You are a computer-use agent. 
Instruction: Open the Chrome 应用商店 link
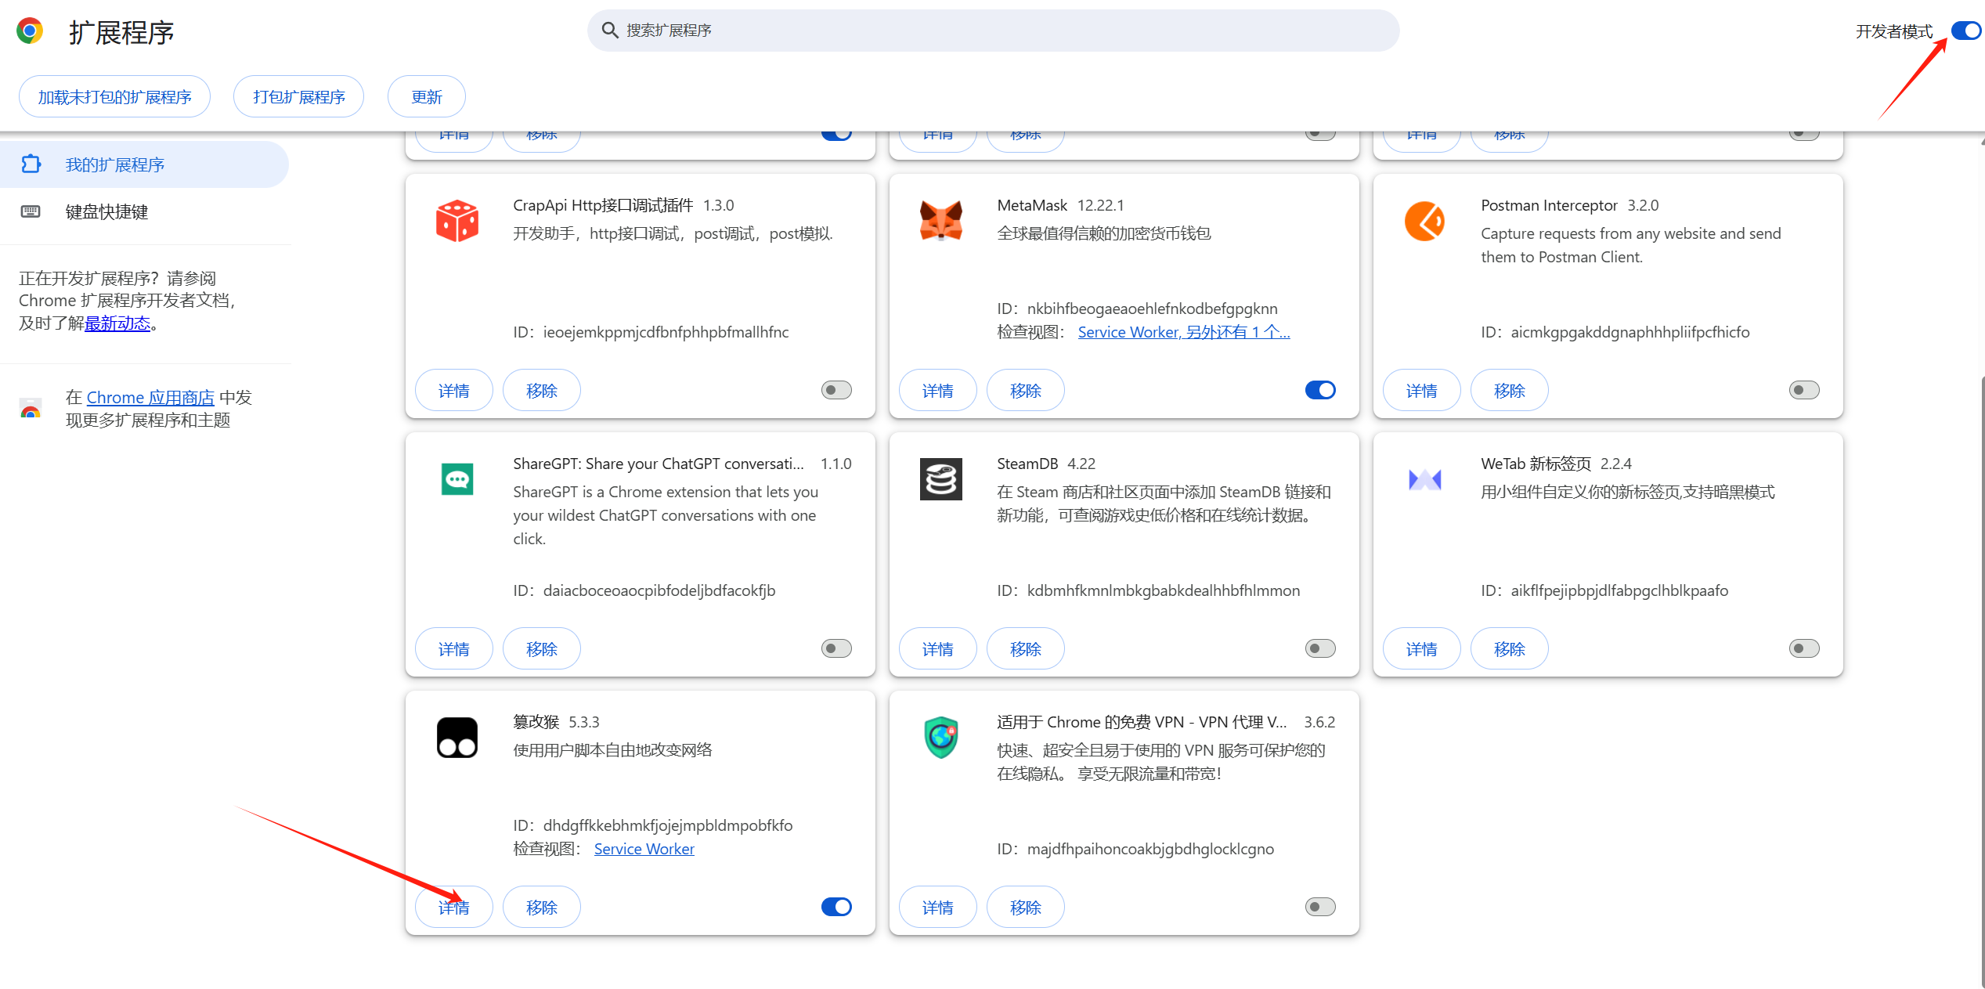point(150,398)
